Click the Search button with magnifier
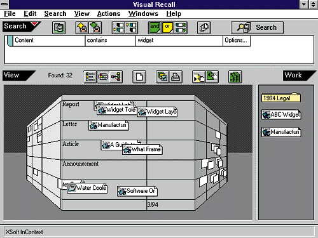Image resolution: width=318 pixels, height=238 pixels. (257, 28)
